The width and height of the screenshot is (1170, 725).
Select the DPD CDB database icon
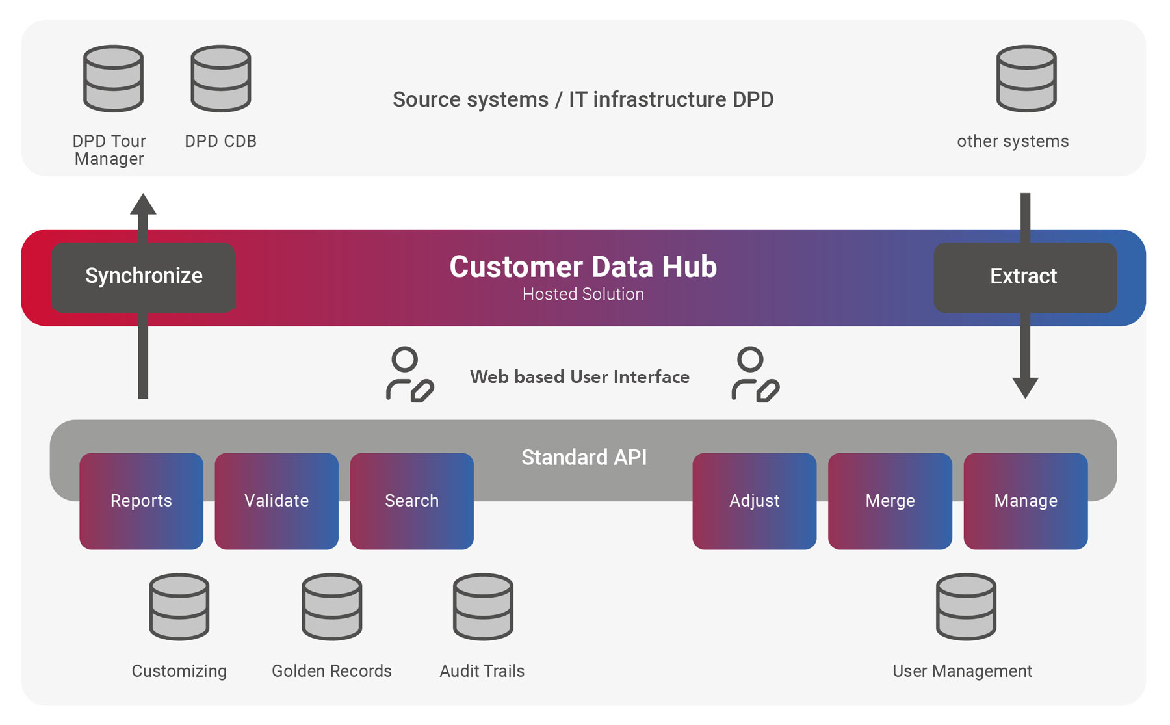pos(220,78)
